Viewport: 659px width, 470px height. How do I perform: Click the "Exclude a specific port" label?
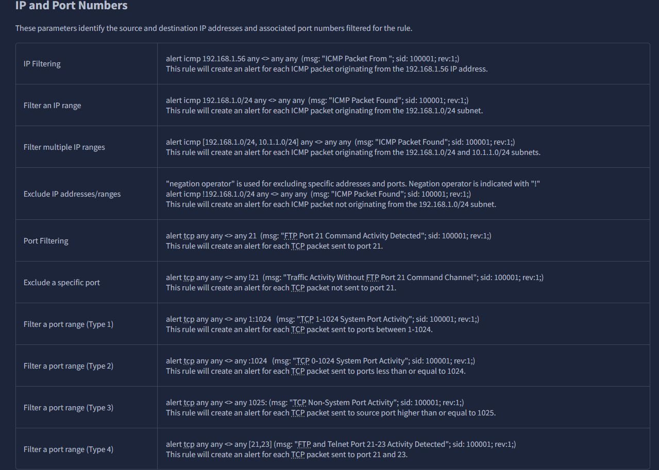62,283
